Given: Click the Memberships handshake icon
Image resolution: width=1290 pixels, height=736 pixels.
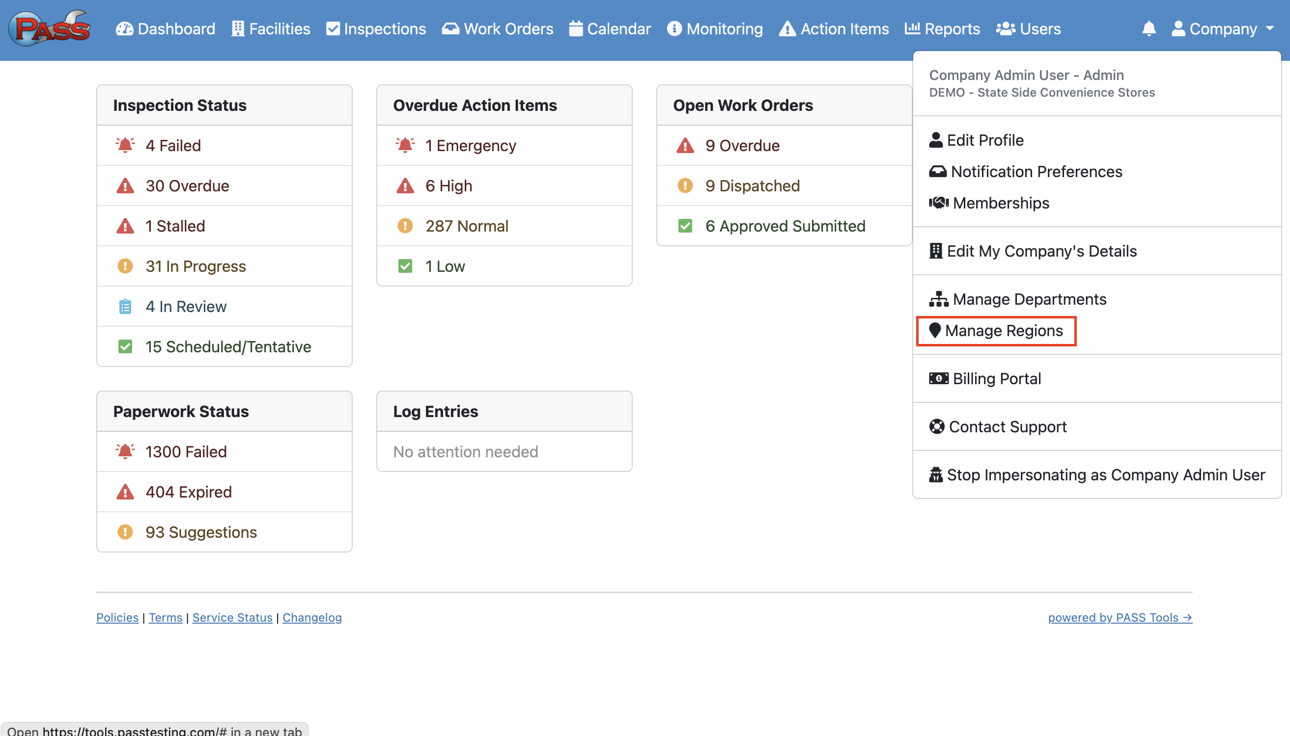Looking at the screenshot, I should [x=939, y=203].
